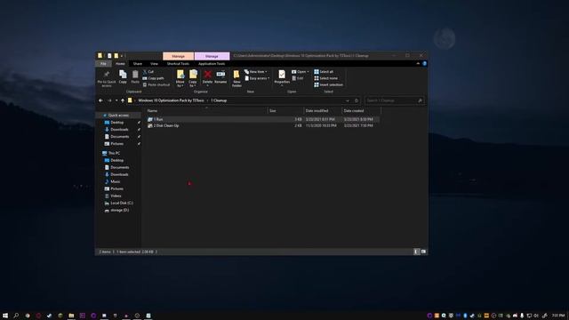
Task: Click the Paste icon in the ribbon
Action: 135,75
